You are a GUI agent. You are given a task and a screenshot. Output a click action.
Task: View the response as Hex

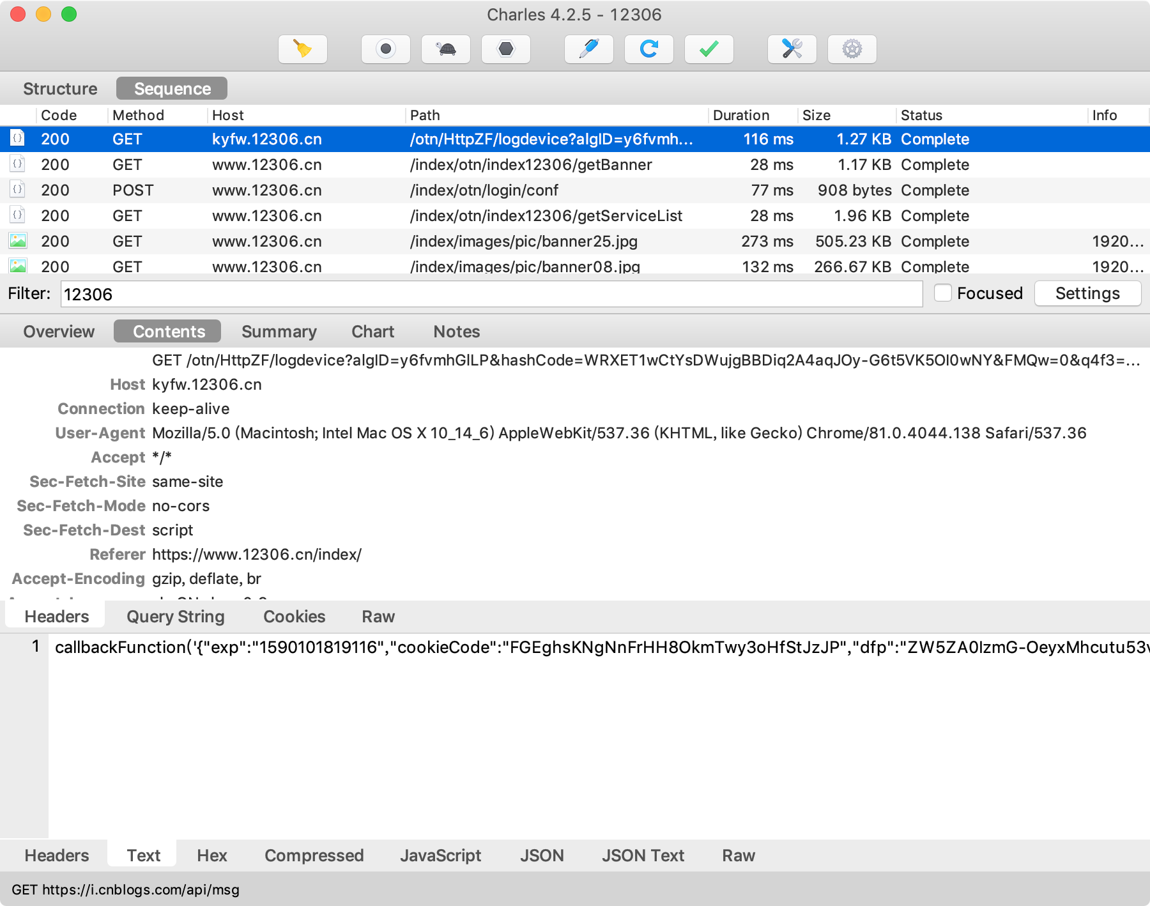212,856
